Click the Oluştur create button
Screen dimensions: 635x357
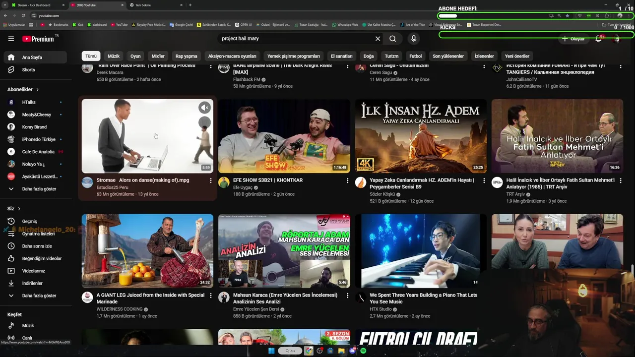tap(573, 39)
